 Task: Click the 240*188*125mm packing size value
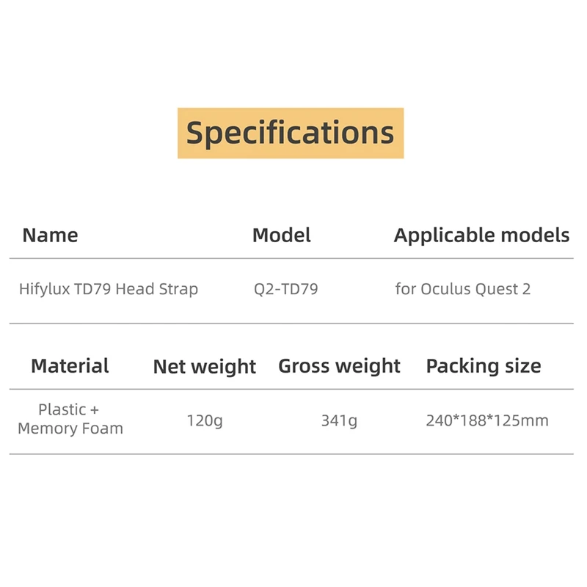click(x=487, y=421)
